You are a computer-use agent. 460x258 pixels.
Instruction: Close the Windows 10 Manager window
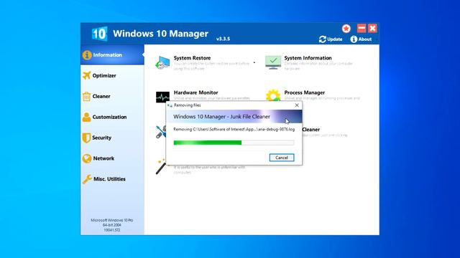point(372,28)
